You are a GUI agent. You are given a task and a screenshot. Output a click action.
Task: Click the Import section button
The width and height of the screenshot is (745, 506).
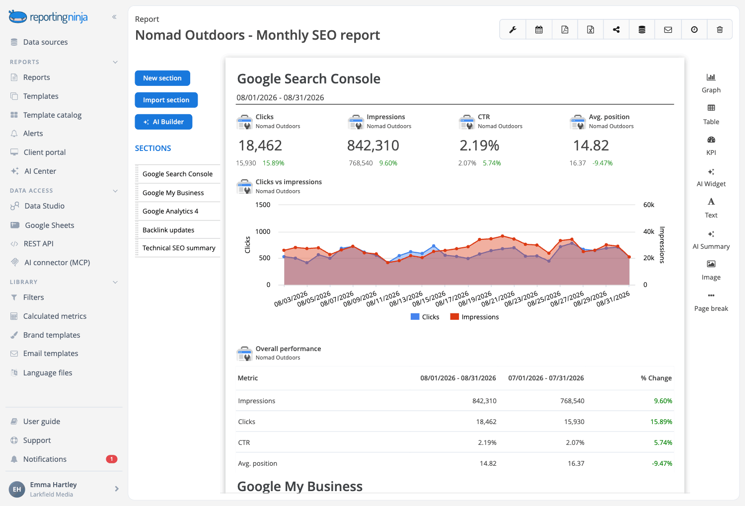[x=166, y=100]
